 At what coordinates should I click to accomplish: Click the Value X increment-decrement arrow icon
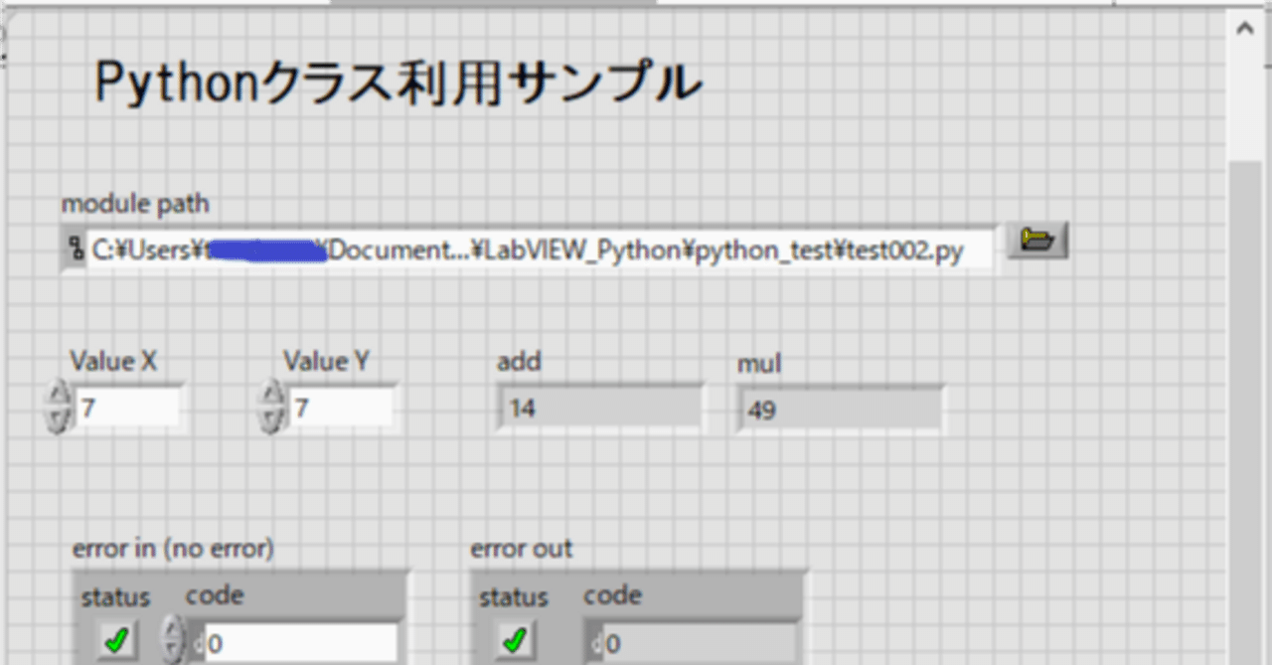tap(57, 406)
